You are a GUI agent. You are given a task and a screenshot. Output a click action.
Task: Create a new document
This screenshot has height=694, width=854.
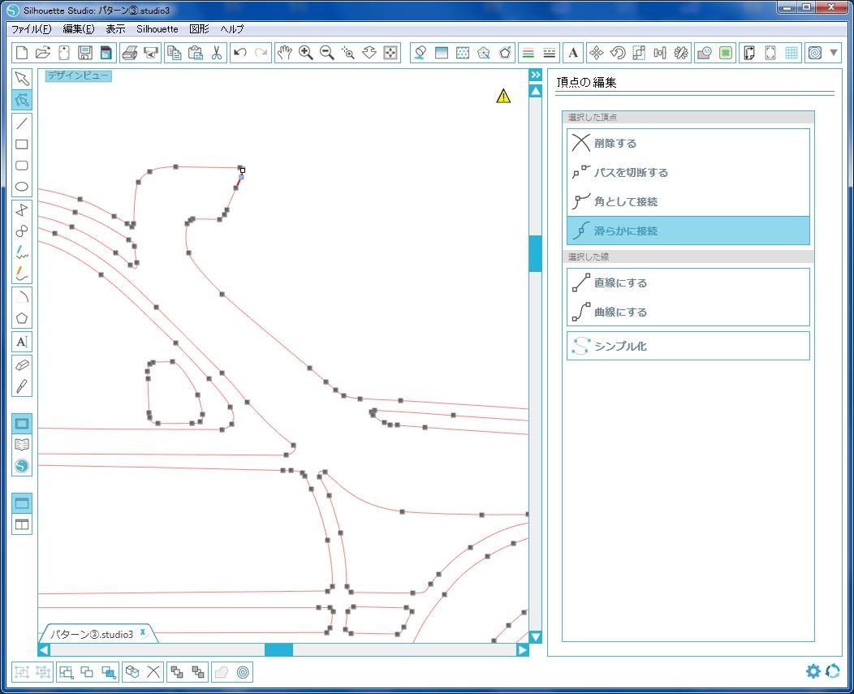pos(22,53)
